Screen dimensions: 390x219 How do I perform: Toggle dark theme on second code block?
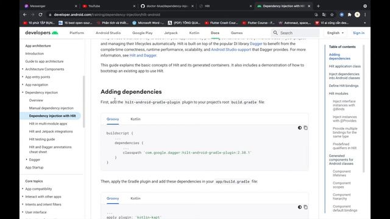(300, 207)
